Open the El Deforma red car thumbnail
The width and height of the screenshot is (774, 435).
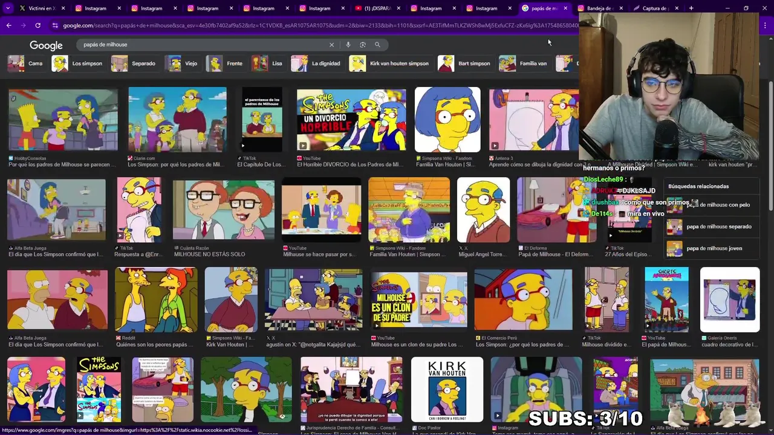click(556, 210)
